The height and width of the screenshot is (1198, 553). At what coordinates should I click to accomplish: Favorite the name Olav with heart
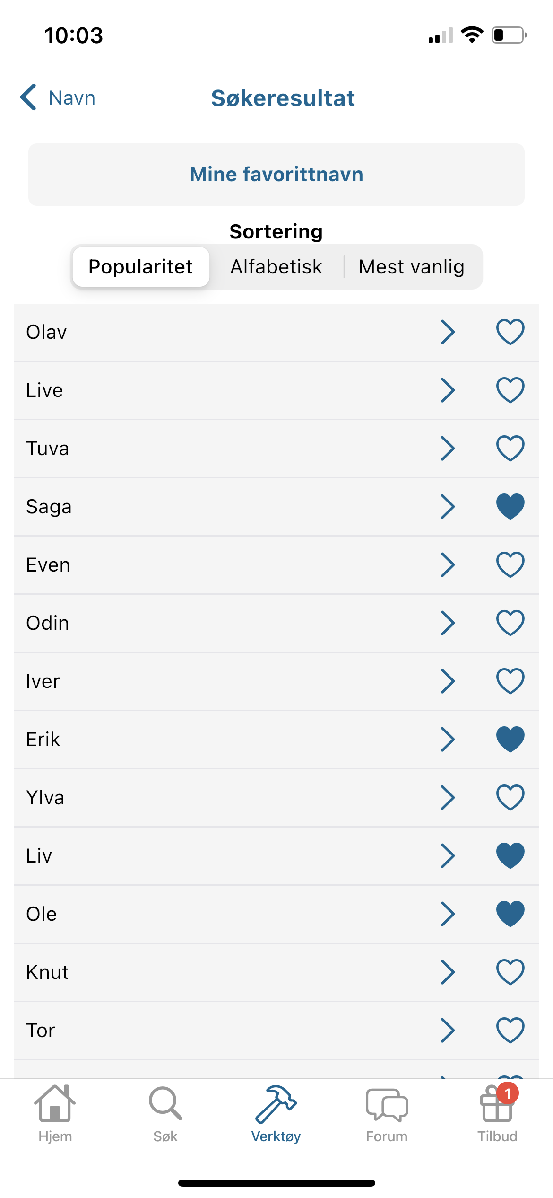click(510, 332)
